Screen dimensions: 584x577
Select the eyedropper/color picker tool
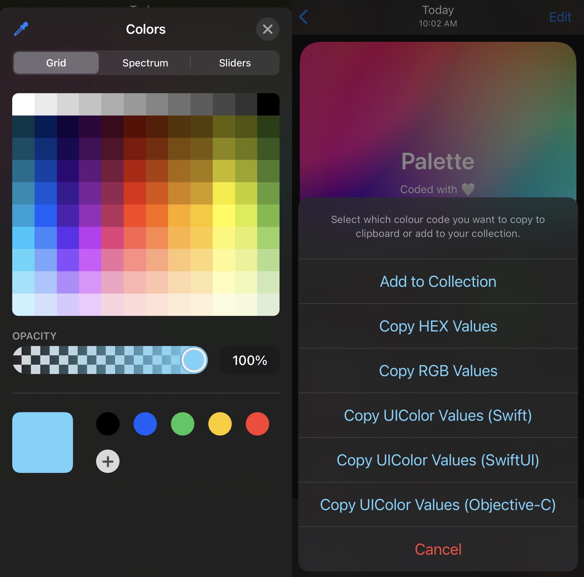[x=21, y=29]
